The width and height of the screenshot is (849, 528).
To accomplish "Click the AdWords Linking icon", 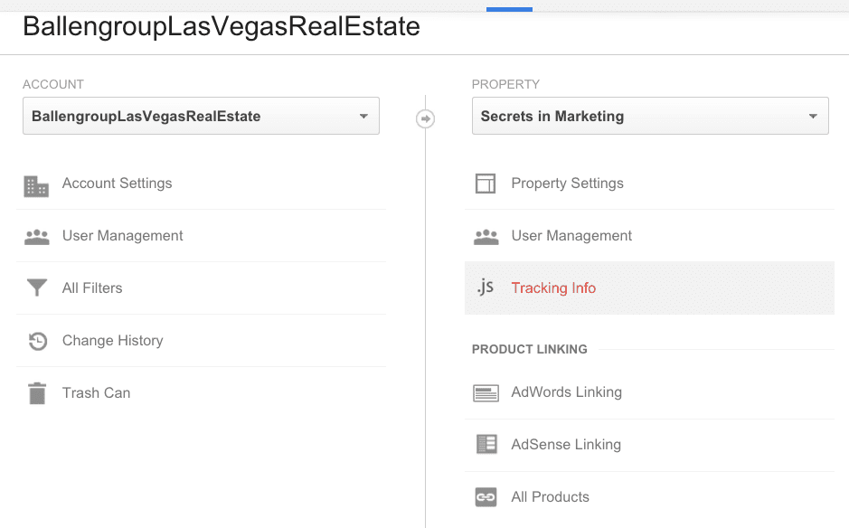I will 486,393.
